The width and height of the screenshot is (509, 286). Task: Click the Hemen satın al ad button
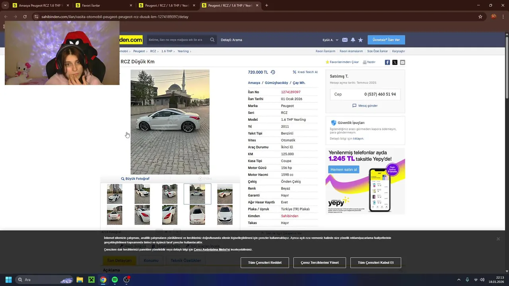pyautogui.click(x=344, y=170)
